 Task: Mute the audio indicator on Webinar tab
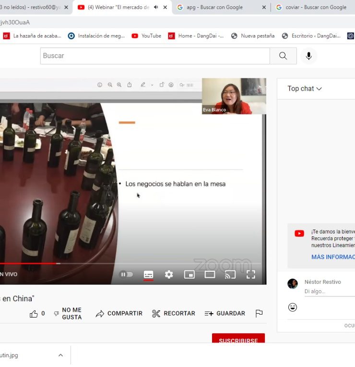[x=156, y=7]
